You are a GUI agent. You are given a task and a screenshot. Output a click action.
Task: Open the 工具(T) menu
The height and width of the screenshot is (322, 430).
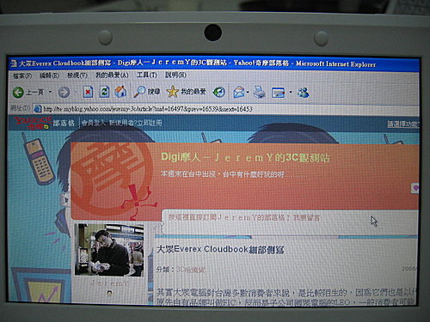(147, 75)
